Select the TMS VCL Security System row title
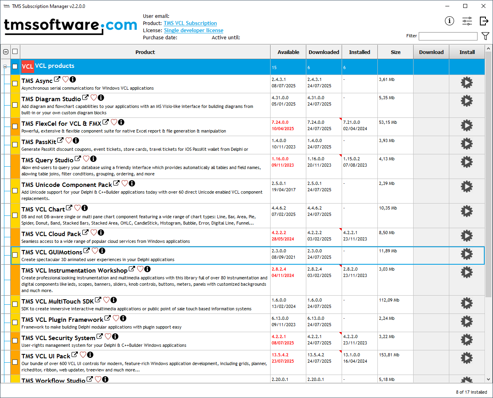Image resolution: width=493 pixels, height=398 pixels. coord(58,338)
